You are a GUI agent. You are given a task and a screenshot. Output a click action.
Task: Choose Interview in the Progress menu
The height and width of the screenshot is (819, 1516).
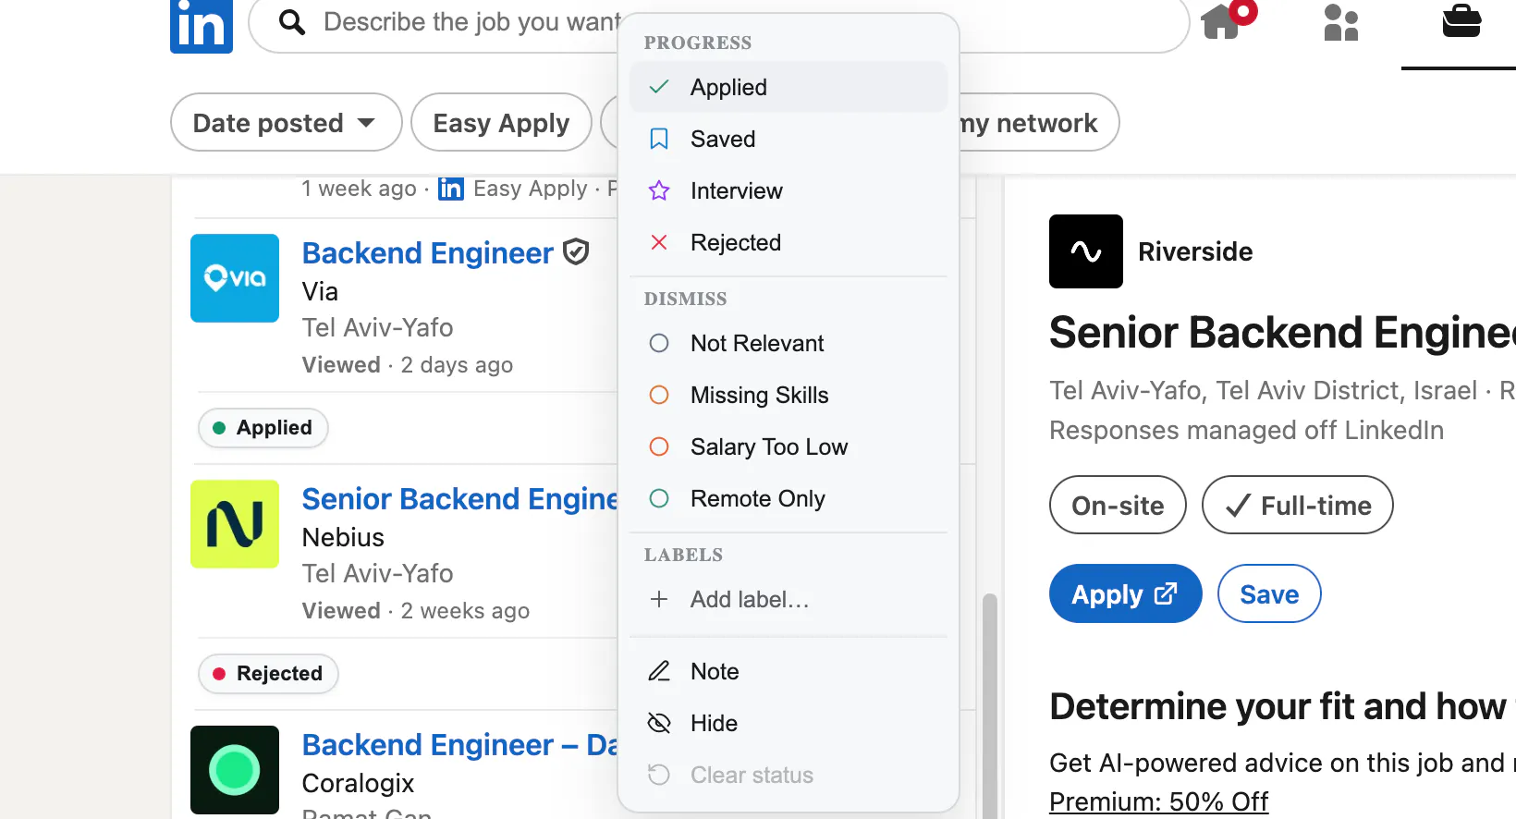[x=789, y=190]
